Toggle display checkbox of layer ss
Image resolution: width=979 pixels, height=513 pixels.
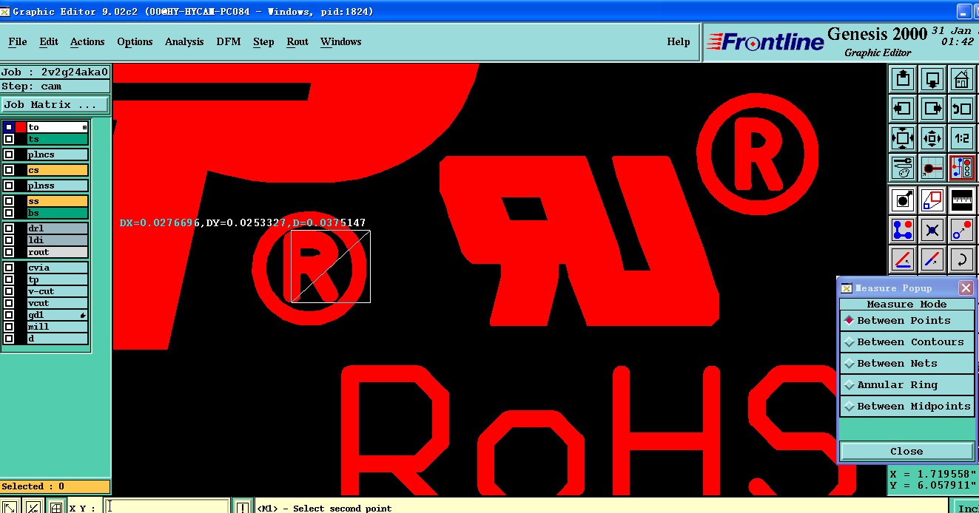coord(8,201)
